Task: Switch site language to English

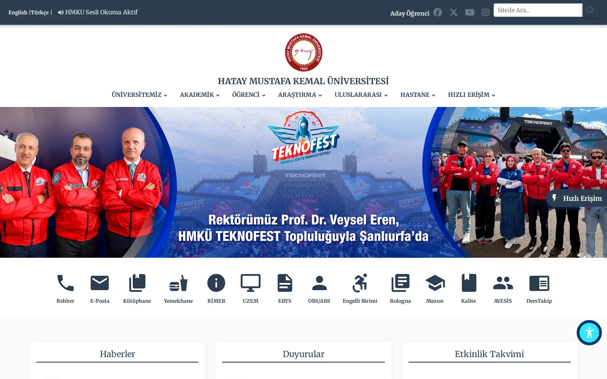Action: pyautogui.click(x=18, y=12)
